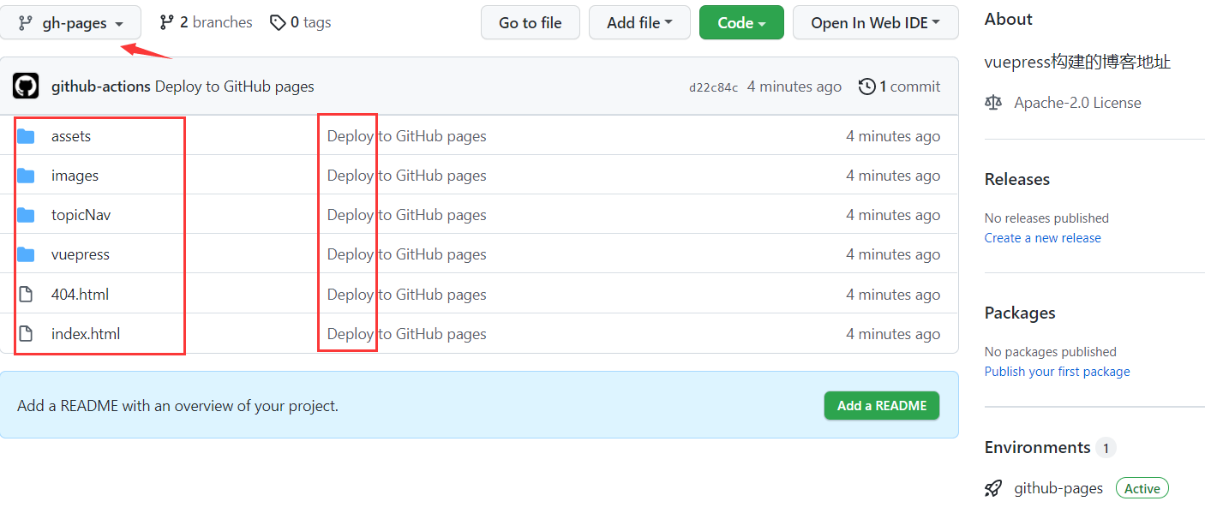1205x525 pixels.
Task: Click the github-actions avatar icon
Action: click(26, 87)
